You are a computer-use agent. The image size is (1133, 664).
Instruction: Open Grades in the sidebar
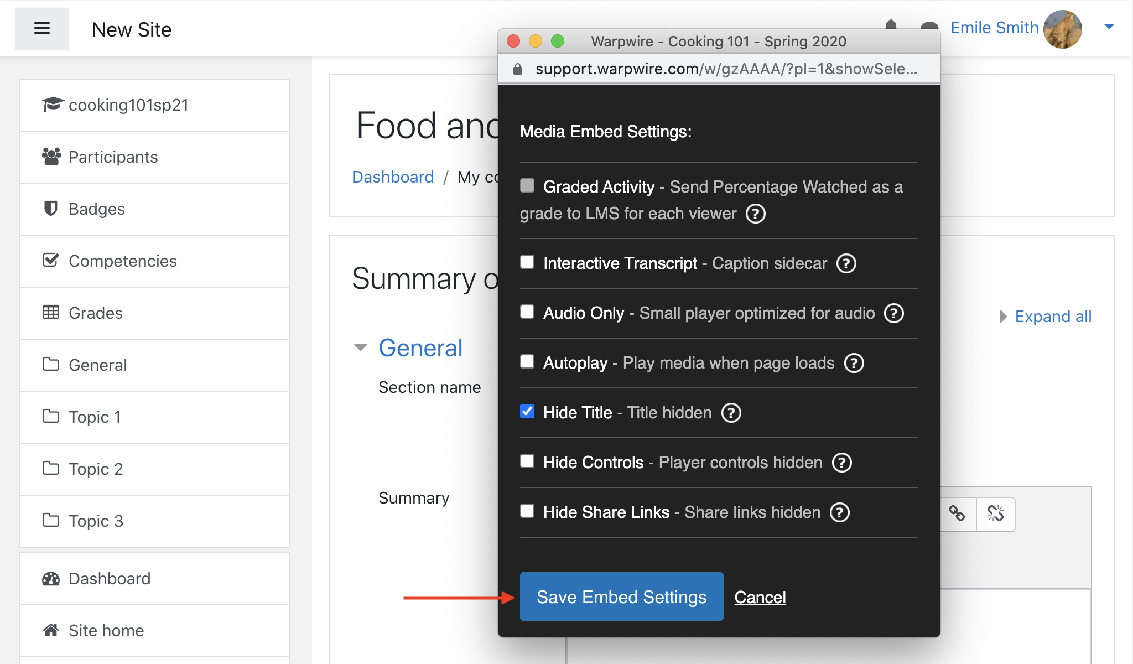pyautogui.click(x=95, y=313)
